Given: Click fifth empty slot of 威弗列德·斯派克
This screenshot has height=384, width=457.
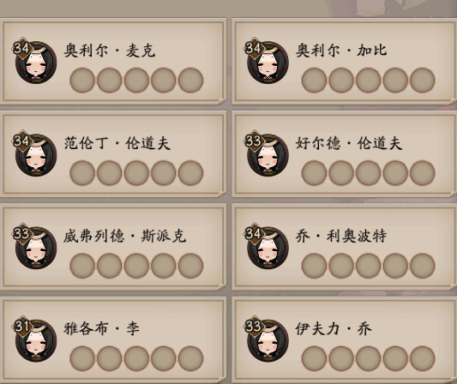Looking at the screenshot, I should point(190,266).
